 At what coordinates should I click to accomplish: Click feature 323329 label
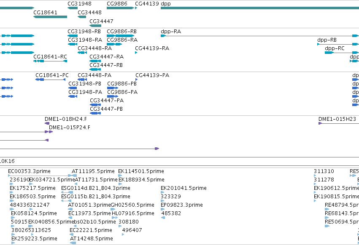click(x=171, y=197)
